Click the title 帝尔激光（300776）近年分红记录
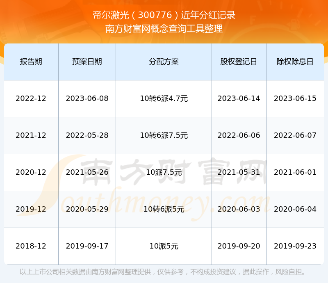The width and height of the screenshot is (328, 283). click(164, 15)
